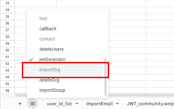
Task: Click the add new sheet plus icon
Action: [20, 104]
